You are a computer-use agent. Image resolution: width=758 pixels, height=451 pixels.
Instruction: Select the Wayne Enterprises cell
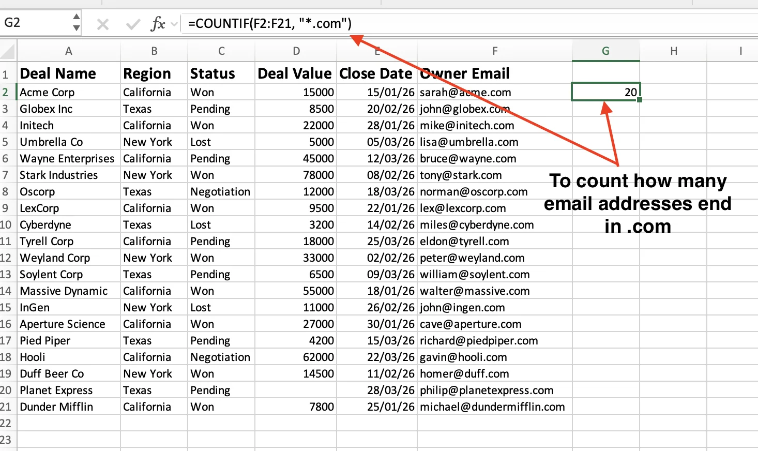[x=69, y=158]
